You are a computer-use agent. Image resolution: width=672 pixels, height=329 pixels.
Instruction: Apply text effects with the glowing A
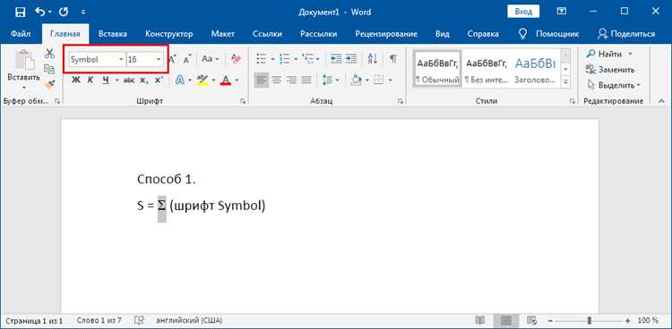tap(180, 80)
